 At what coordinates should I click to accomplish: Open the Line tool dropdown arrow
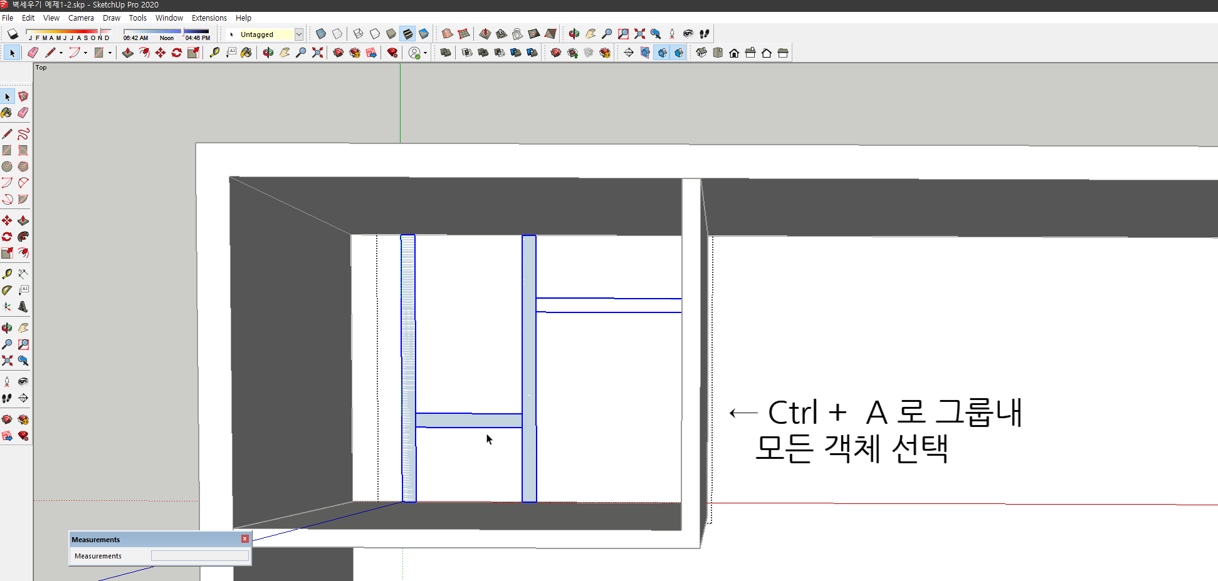coord(61,53)
